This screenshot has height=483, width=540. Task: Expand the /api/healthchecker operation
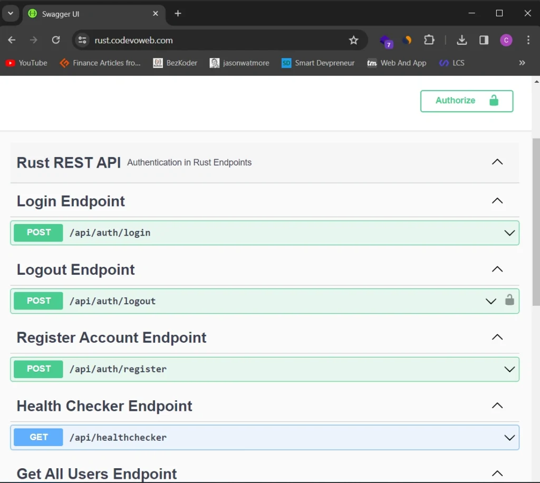509,437
